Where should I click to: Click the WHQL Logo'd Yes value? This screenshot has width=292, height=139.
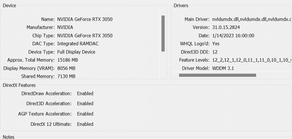coord(216,44)
